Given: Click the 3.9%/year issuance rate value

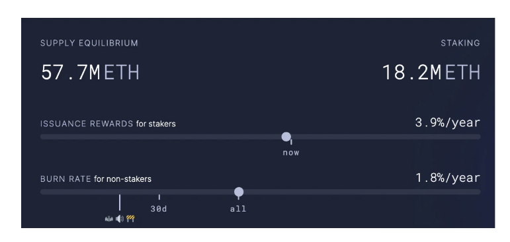Looking at the screenshot, I should point(448,122).
